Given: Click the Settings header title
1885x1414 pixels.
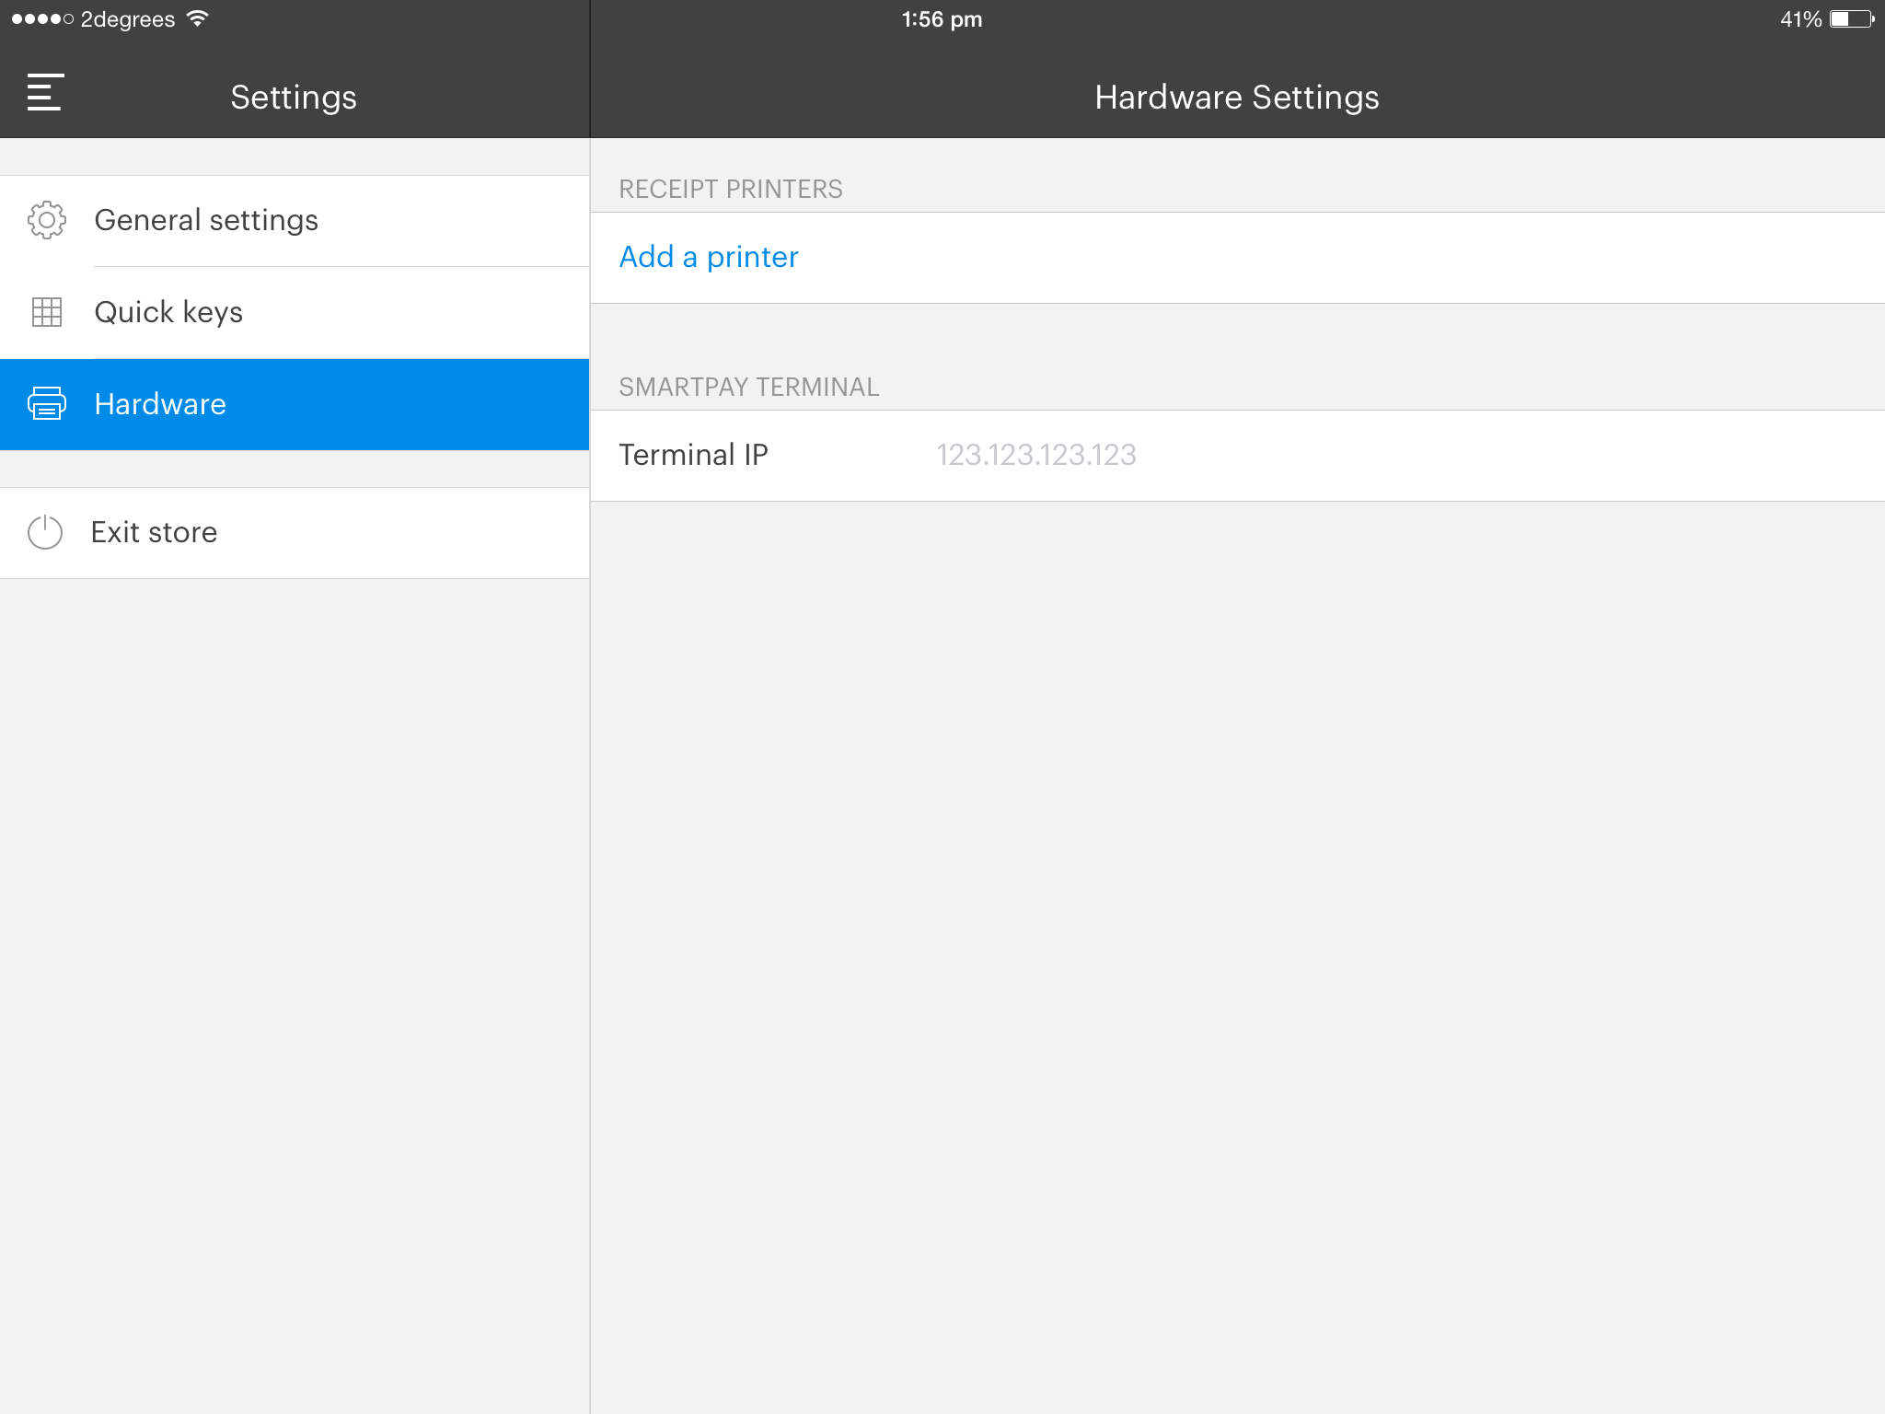Looking at the screenshot, I should point(293,98).
